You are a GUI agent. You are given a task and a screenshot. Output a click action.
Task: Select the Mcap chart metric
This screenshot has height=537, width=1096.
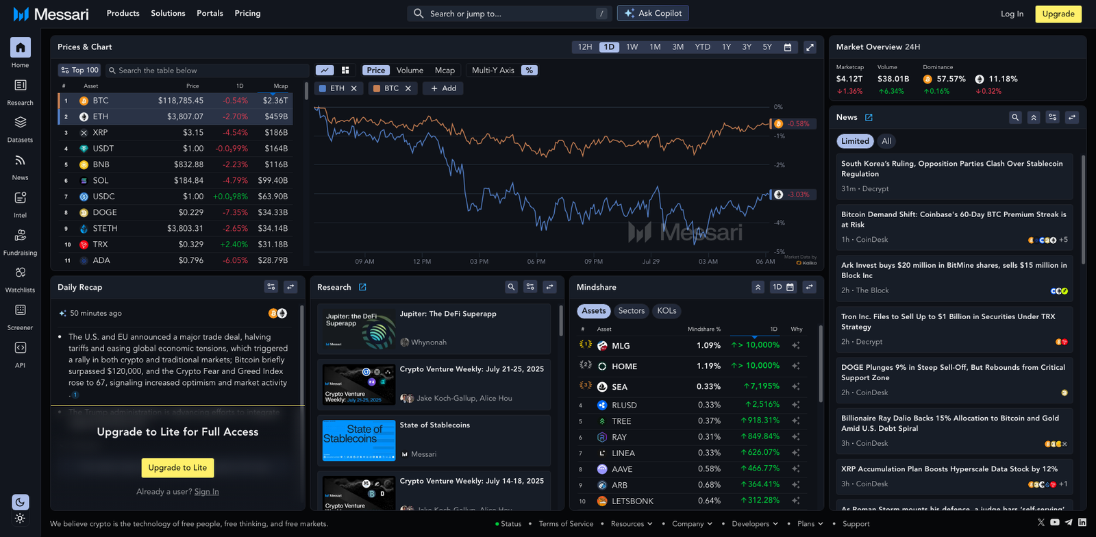[x=445, y=71]
